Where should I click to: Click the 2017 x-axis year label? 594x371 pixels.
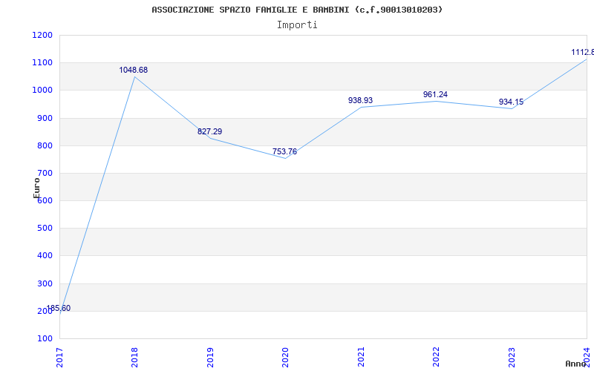(x=59, y=357)
